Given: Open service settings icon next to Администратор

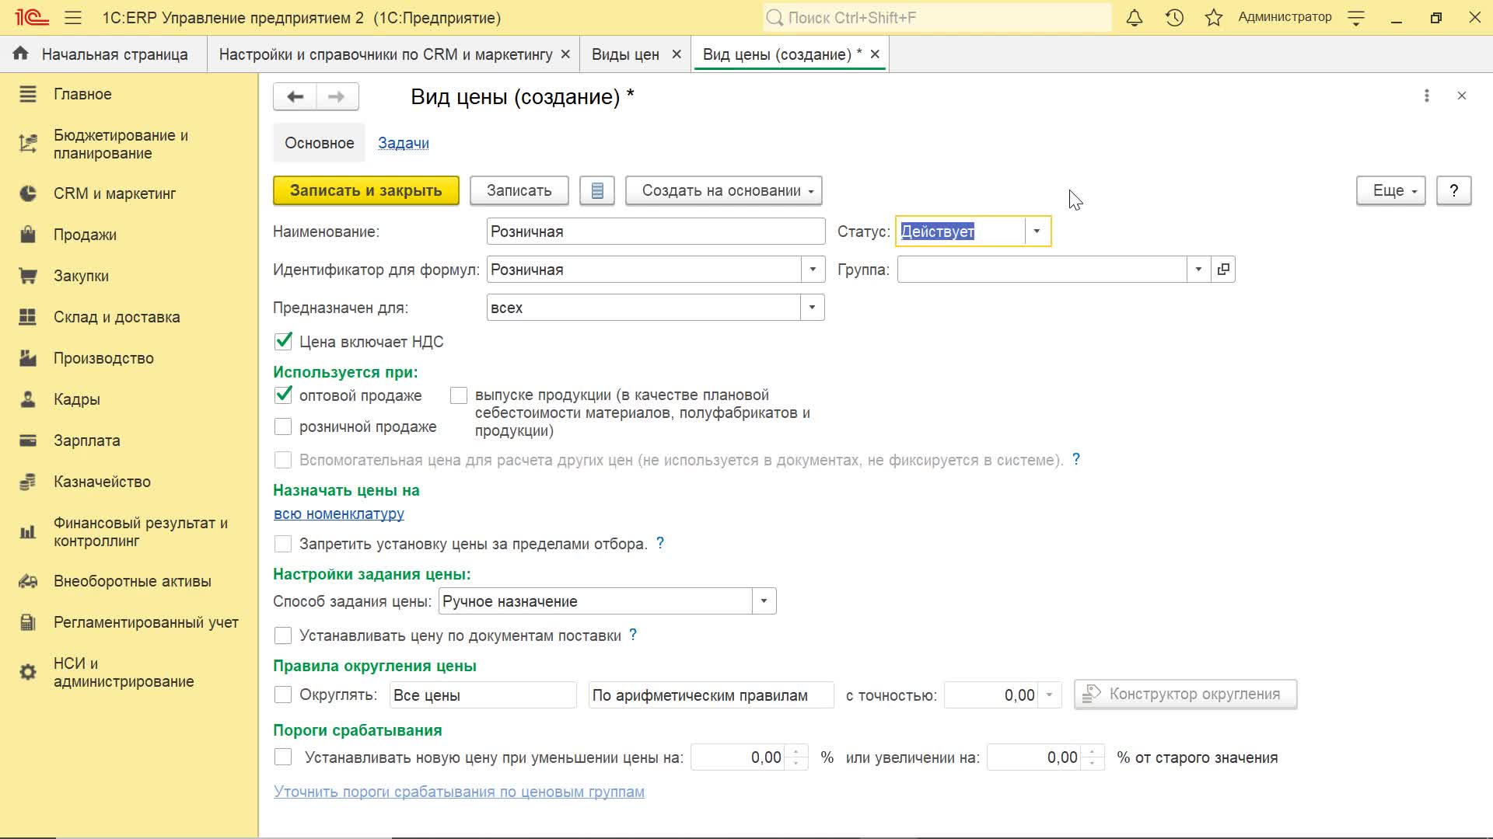Looking at the screenshot, I should pyautogui.click(x=1356, y=17).
